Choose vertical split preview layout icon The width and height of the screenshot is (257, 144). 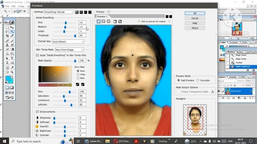point(108,22)
